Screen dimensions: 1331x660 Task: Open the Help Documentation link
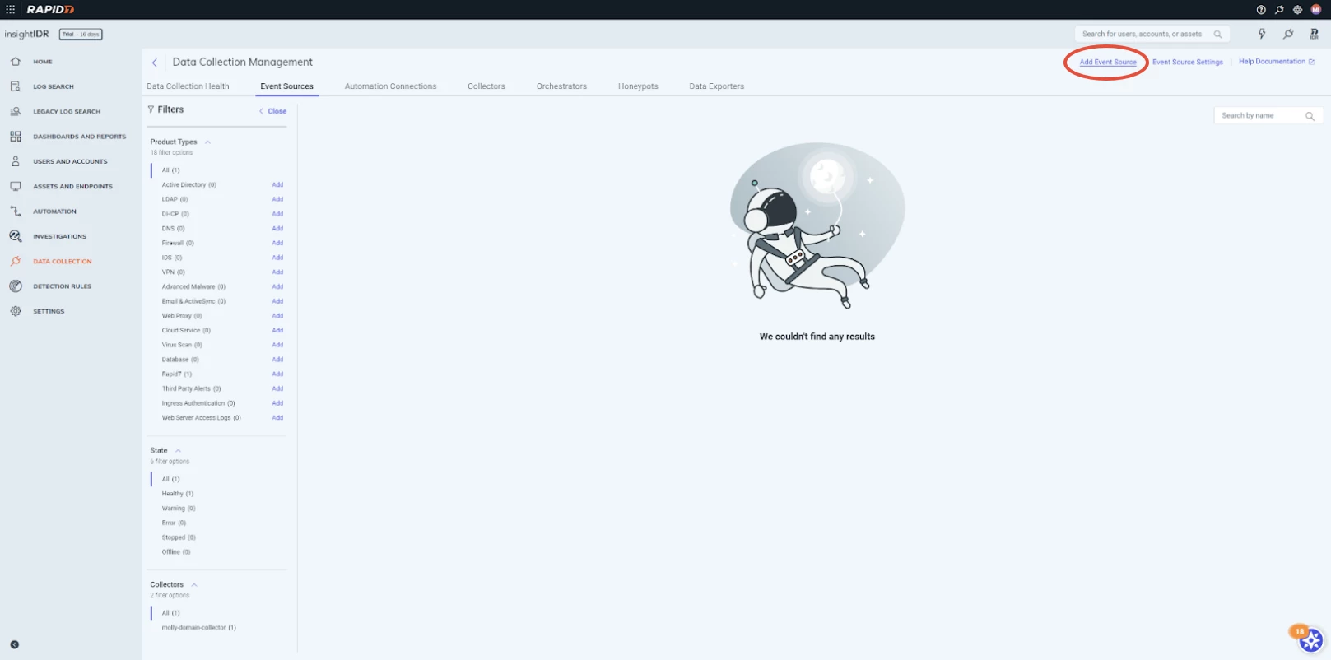pyautogui.click(x=1277, y=62)
